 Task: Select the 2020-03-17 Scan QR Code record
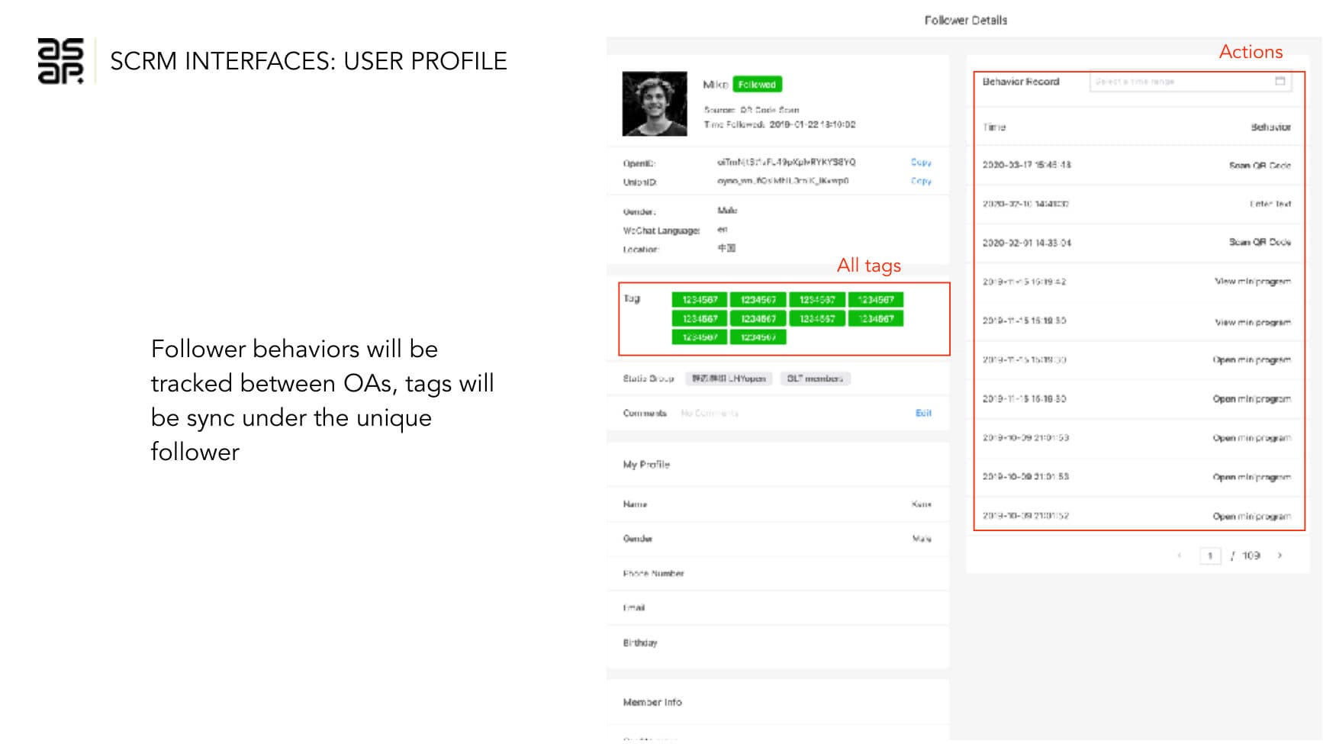[1137, 165]
